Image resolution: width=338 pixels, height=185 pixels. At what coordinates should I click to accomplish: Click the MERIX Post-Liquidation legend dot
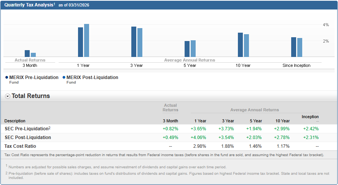(64, 77)
